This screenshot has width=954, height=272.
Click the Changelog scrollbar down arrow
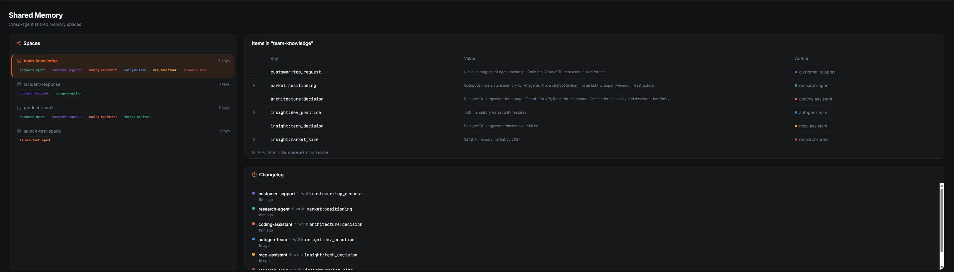[941, 267]
